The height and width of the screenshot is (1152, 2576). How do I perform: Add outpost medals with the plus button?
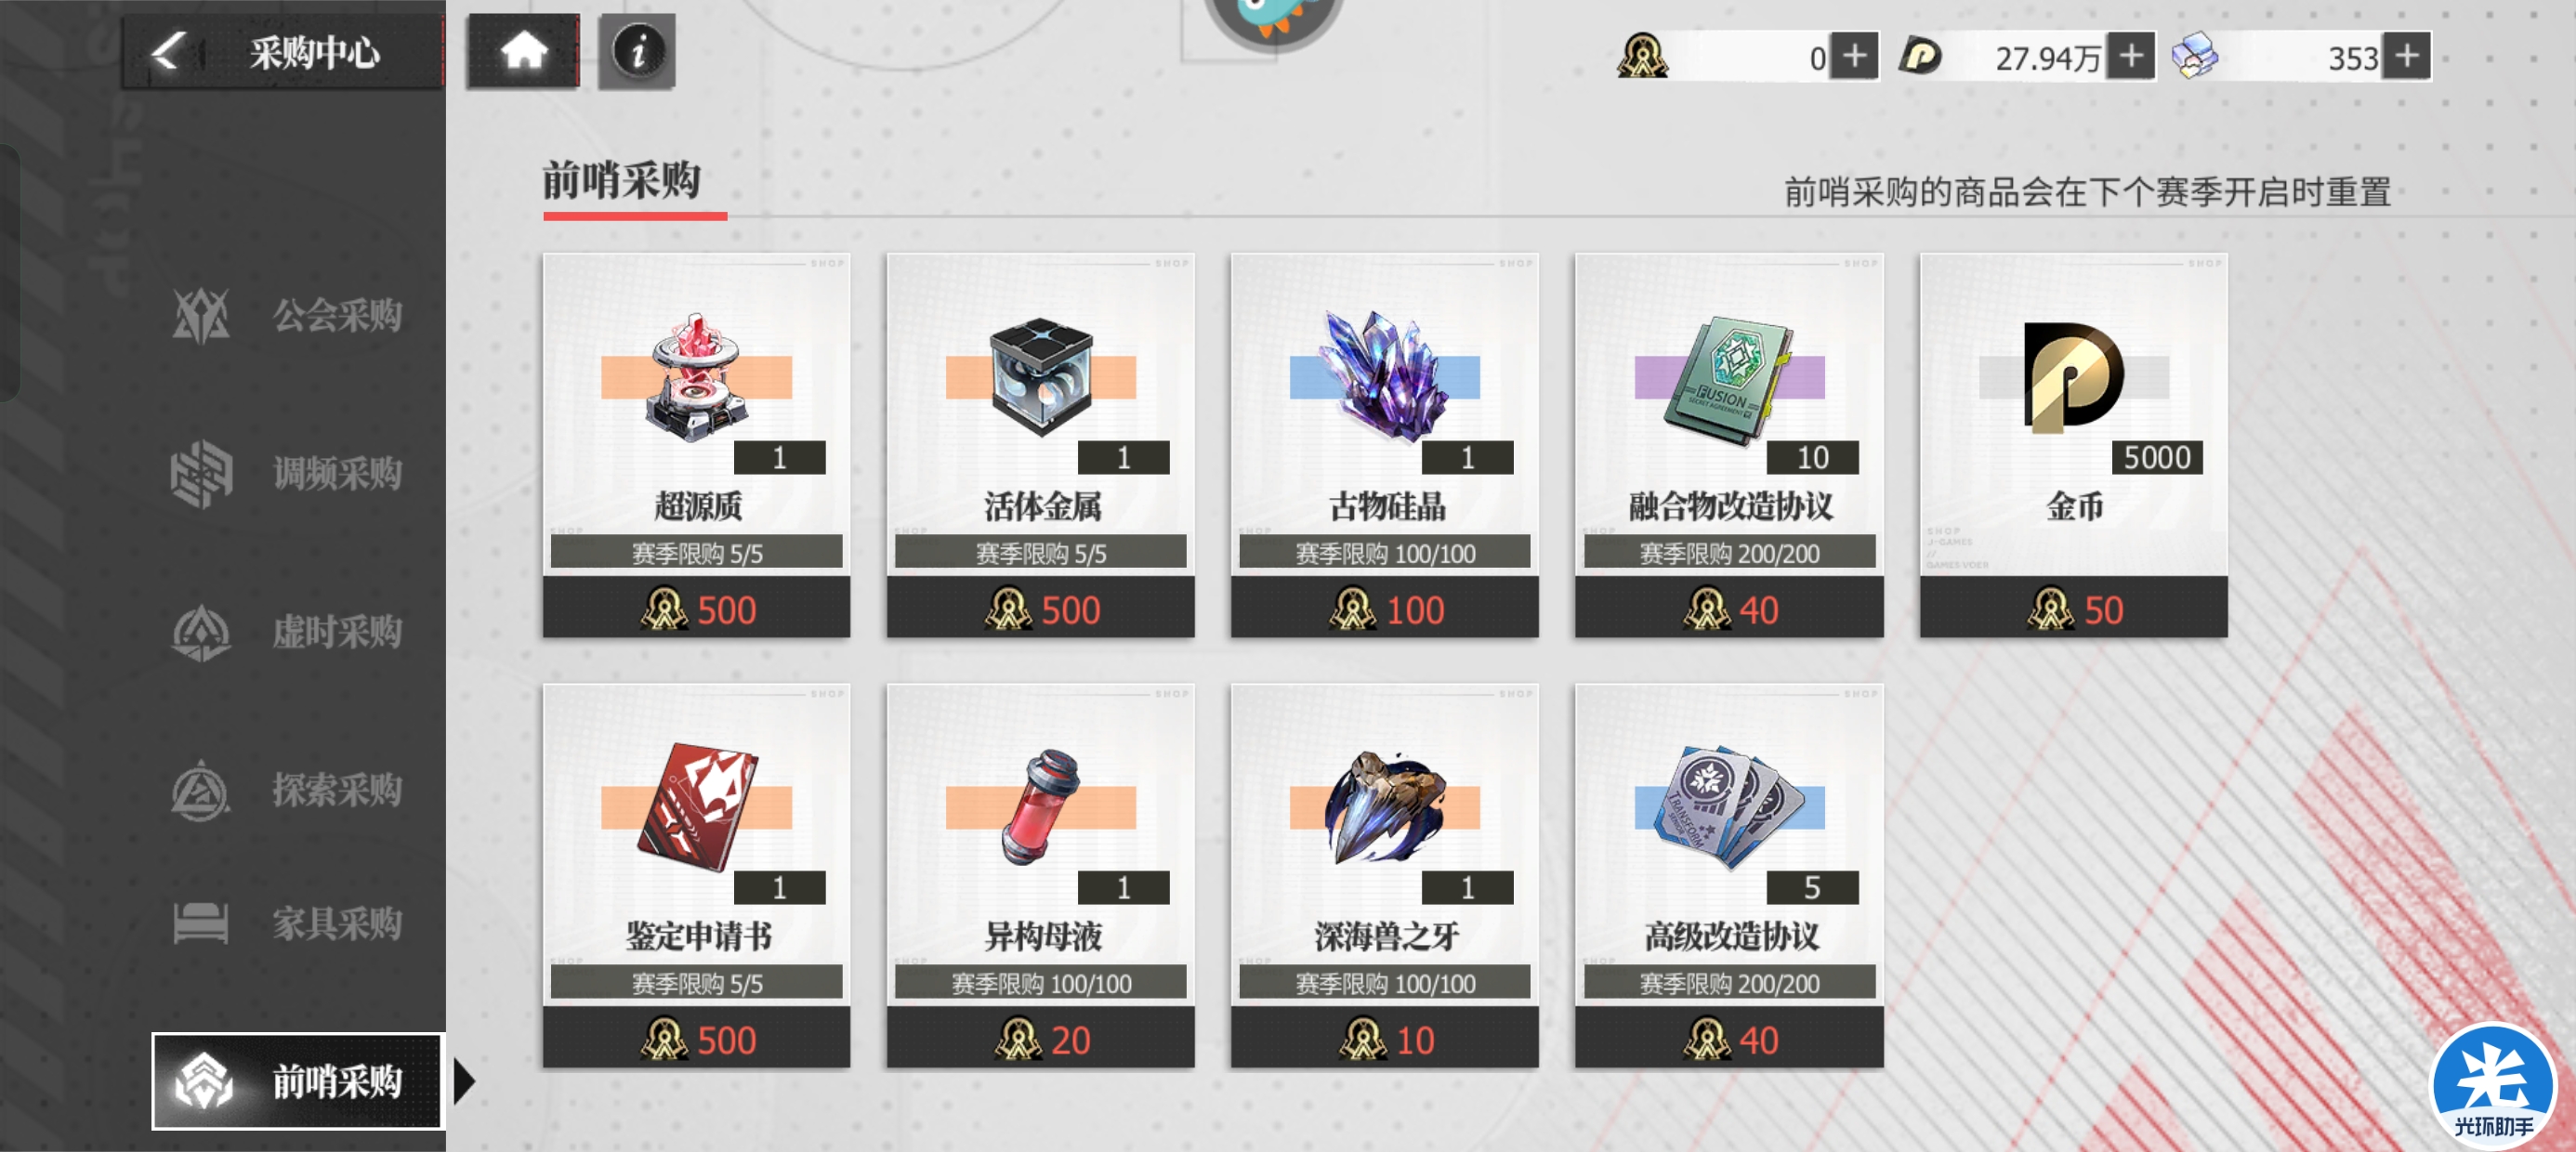1855,56
